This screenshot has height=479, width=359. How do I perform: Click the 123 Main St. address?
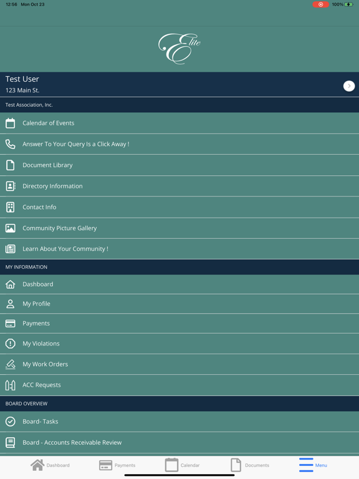click(22, 90)
